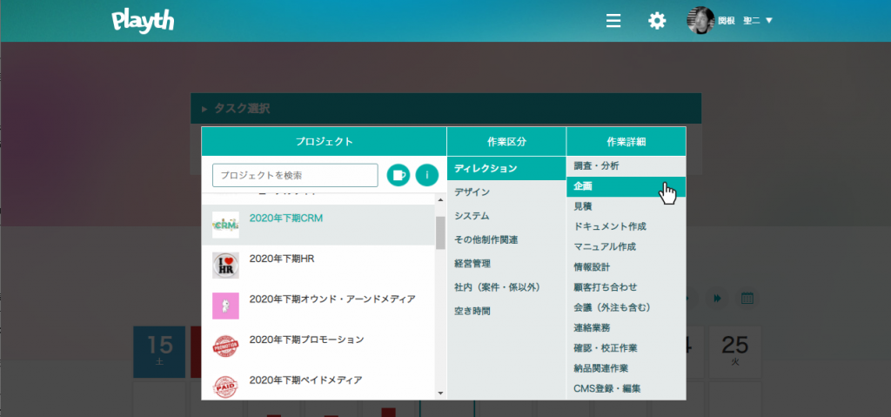Select その他制作関連 work category

(x=506, y=240)
